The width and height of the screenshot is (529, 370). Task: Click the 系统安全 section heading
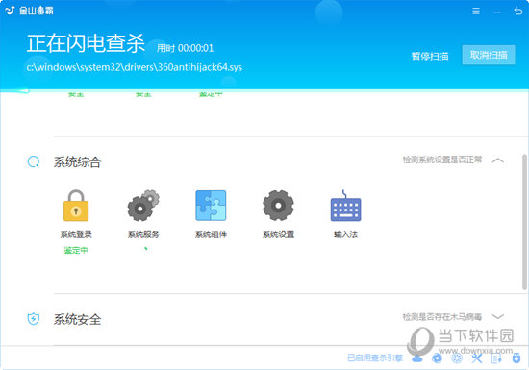[77, 319]
